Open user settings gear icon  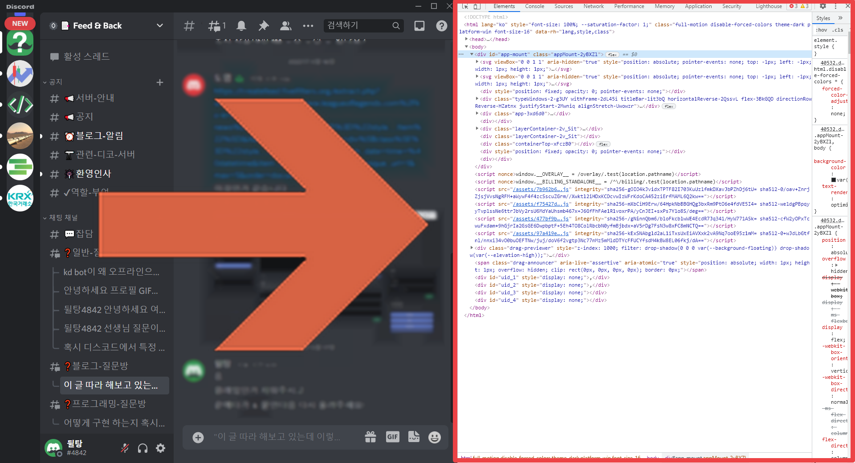click(x=161, y=448)
